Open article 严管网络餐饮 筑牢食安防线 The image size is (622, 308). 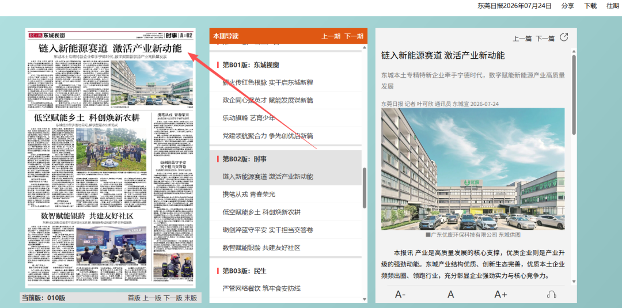click(x=261, y=288)
